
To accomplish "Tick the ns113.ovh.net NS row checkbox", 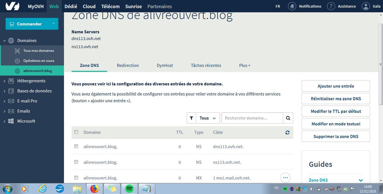I will pyautogui.click(x=76, y=162).
